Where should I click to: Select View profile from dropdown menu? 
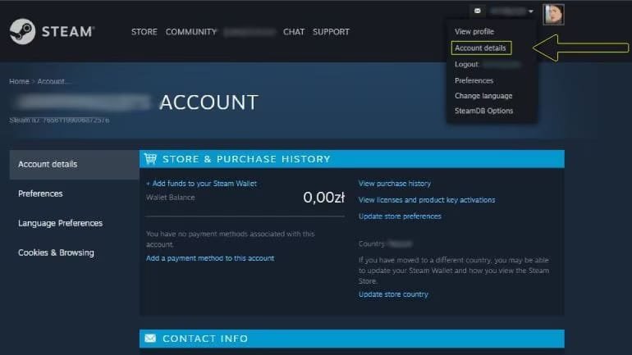point(474,31)
